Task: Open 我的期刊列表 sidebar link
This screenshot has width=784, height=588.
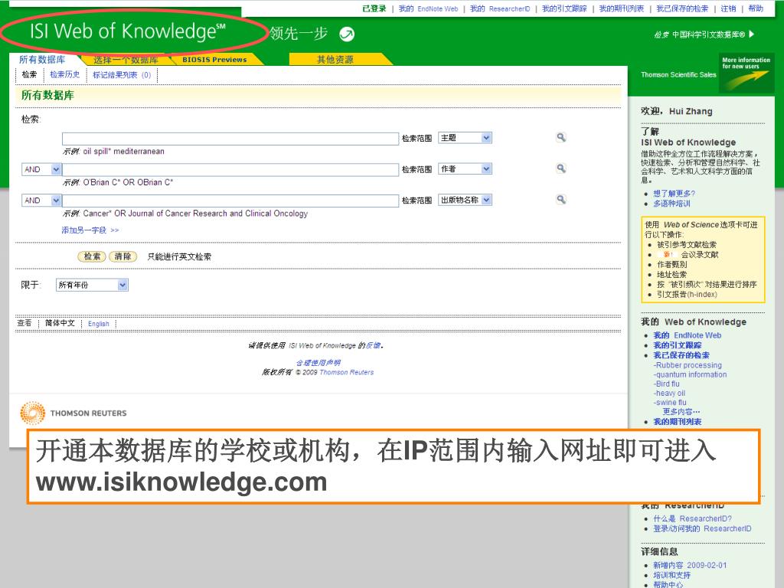Action: click(x=678, y=422)
